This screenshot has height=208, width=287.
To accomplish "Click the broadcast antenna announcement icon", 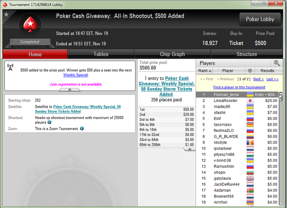I will [10, 67].
